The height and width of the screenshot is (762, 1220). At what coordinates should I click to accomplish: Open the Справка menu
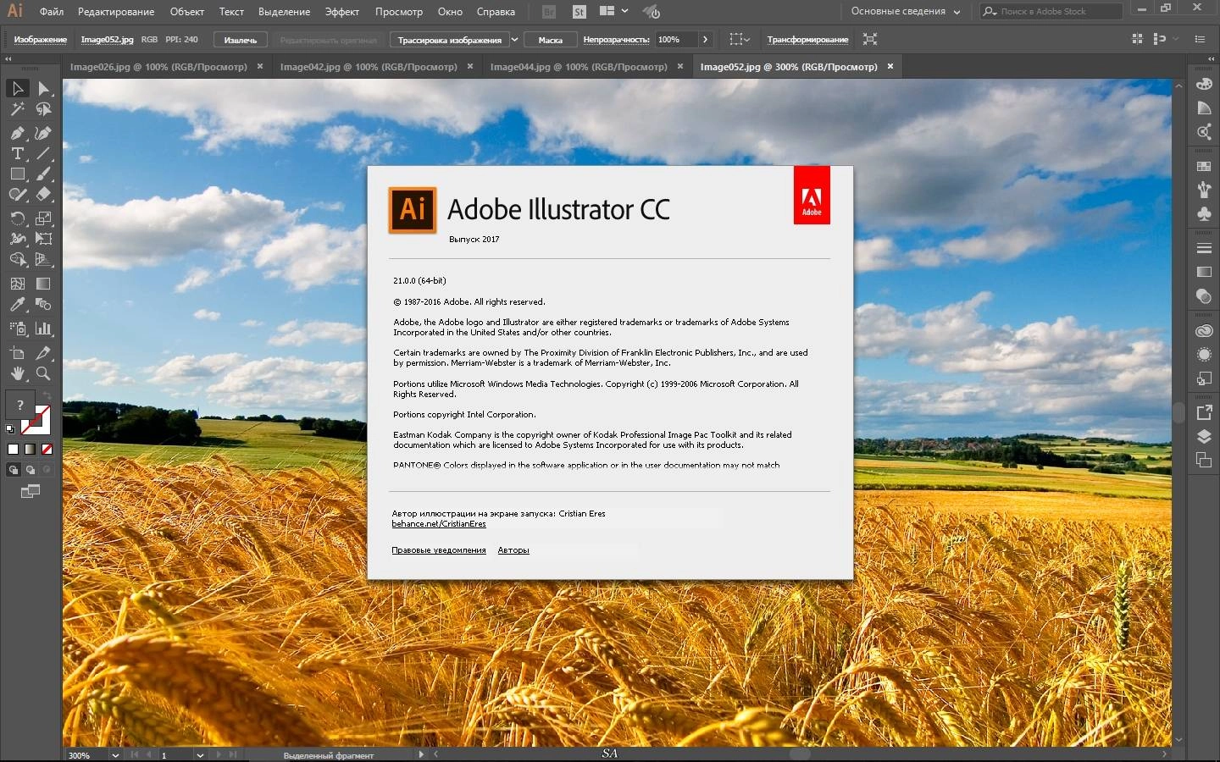point(496,12)
